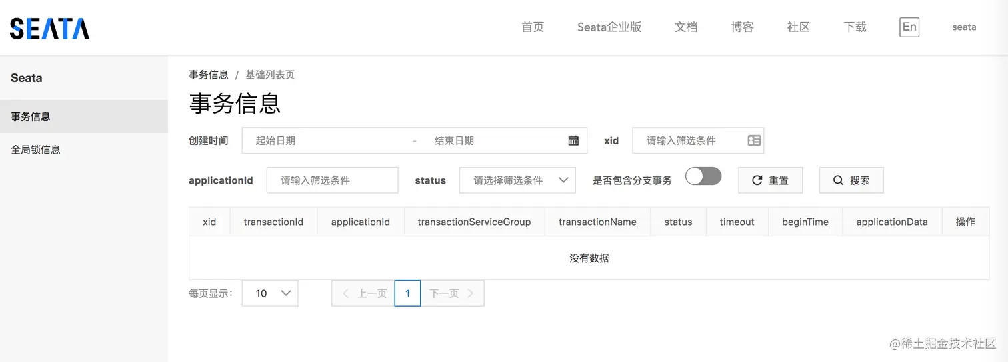The image size is (1008, 362).
Task: Expand the status filter dropdown
Action: coord(517,180)
